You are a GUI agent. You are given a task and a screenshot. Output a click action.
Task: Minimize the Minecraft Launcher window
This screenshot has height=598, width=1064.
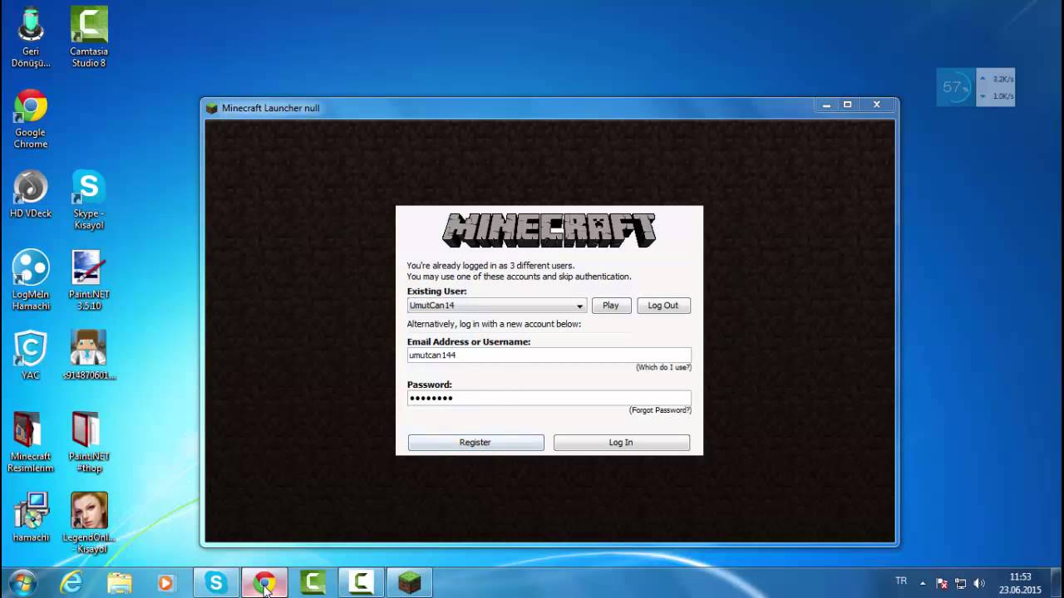coord(826,105)
